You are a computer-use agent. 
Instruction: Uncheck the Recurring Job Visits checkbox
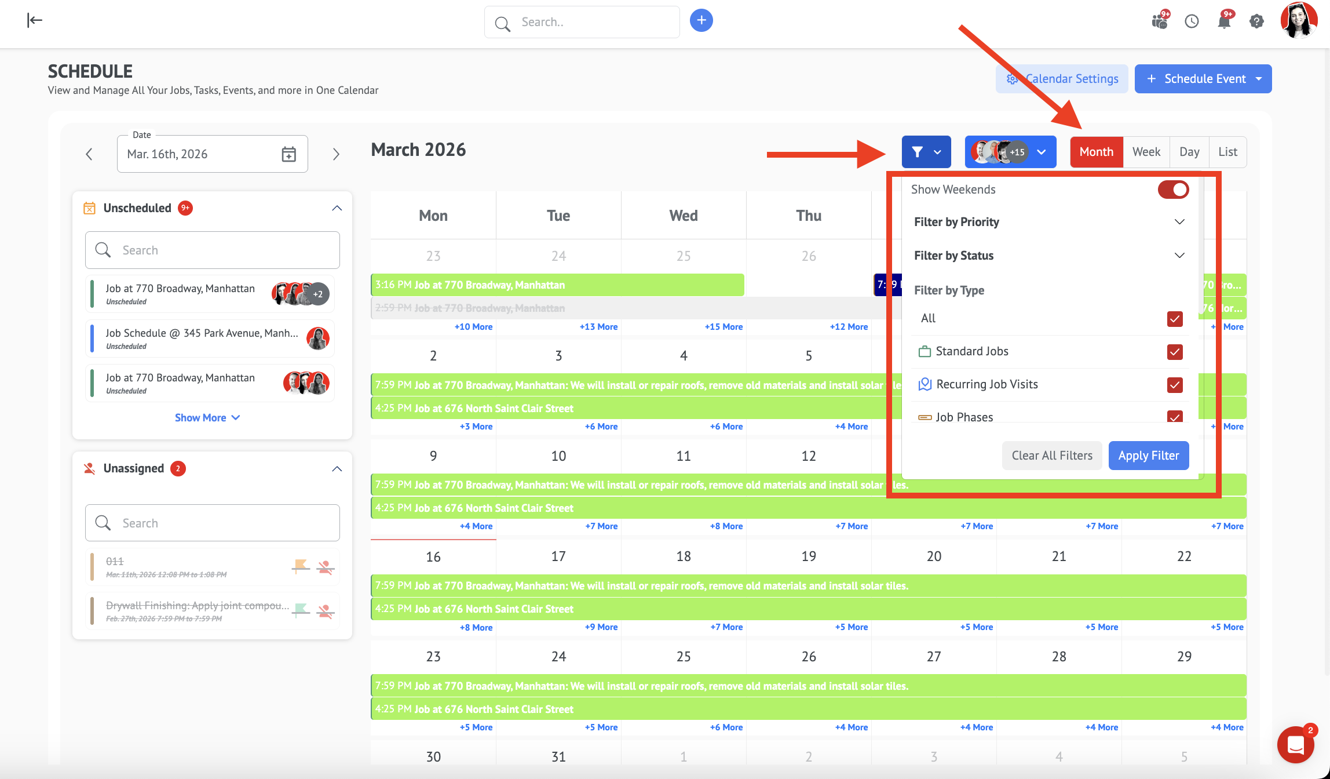click(x=1174, y=385)
